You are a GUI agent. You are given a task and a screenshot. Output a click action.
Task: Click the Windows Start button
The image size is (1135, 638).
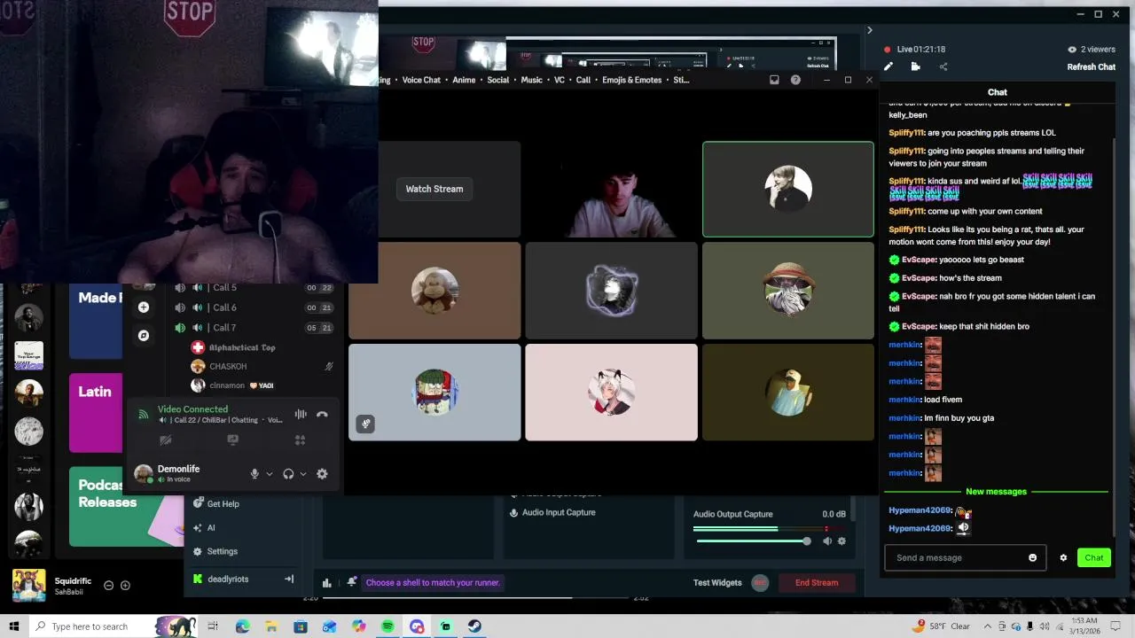coord(14,626)
